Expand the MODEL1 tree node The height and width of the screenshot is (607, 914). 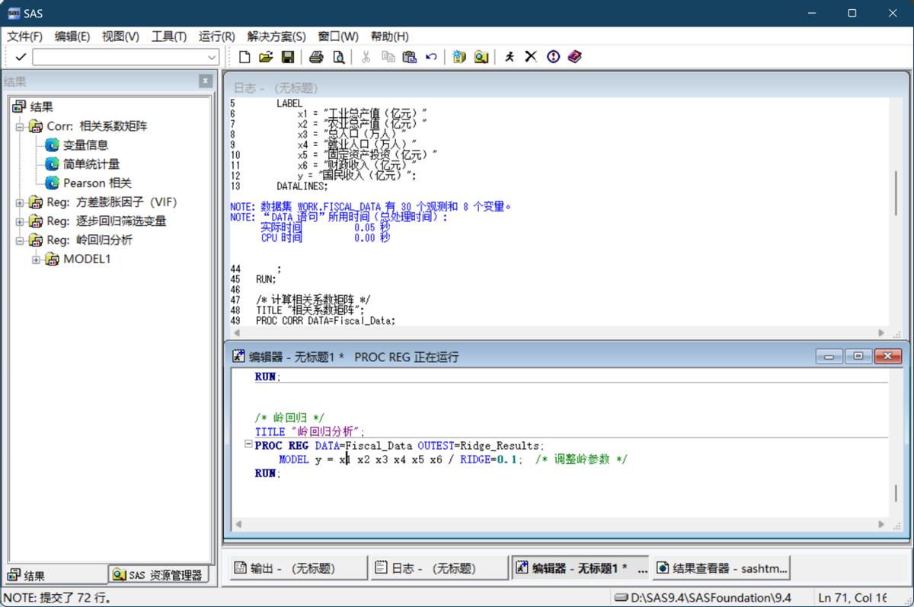37,259
